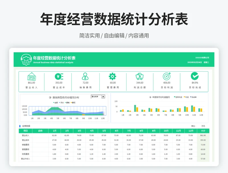The image size is (228, 173).
Task: Click the 完成率 legend entry
Action: click(193, 97)
